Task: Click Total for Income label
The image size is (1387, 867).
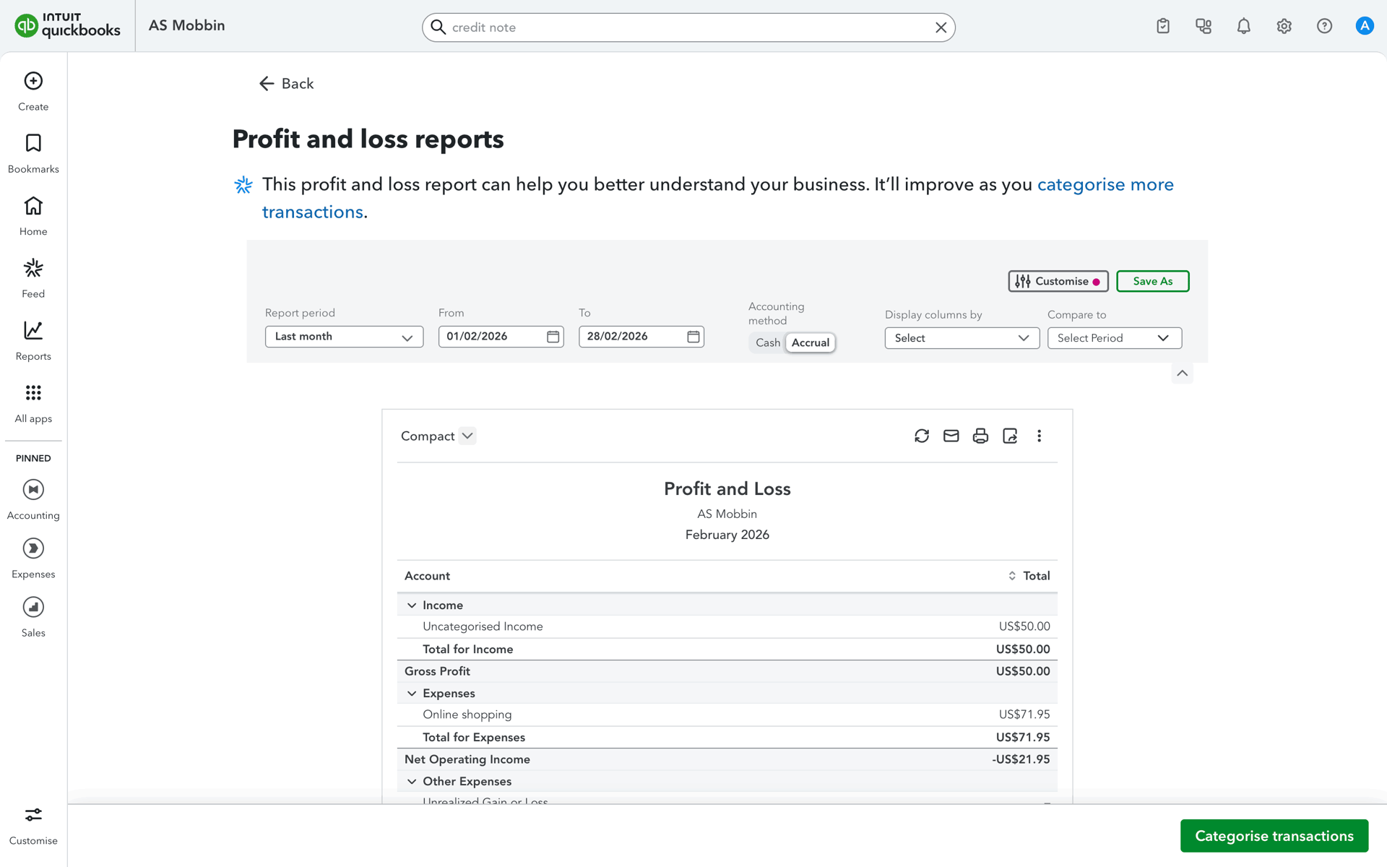Action: 468,649
